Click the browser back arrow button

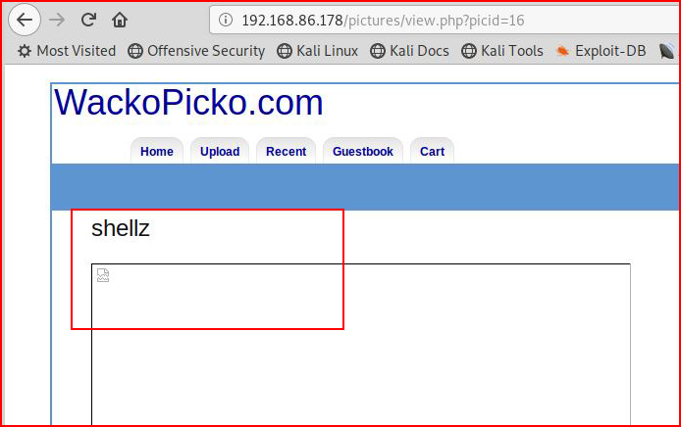pyautogui.click(x=25, y=20)
